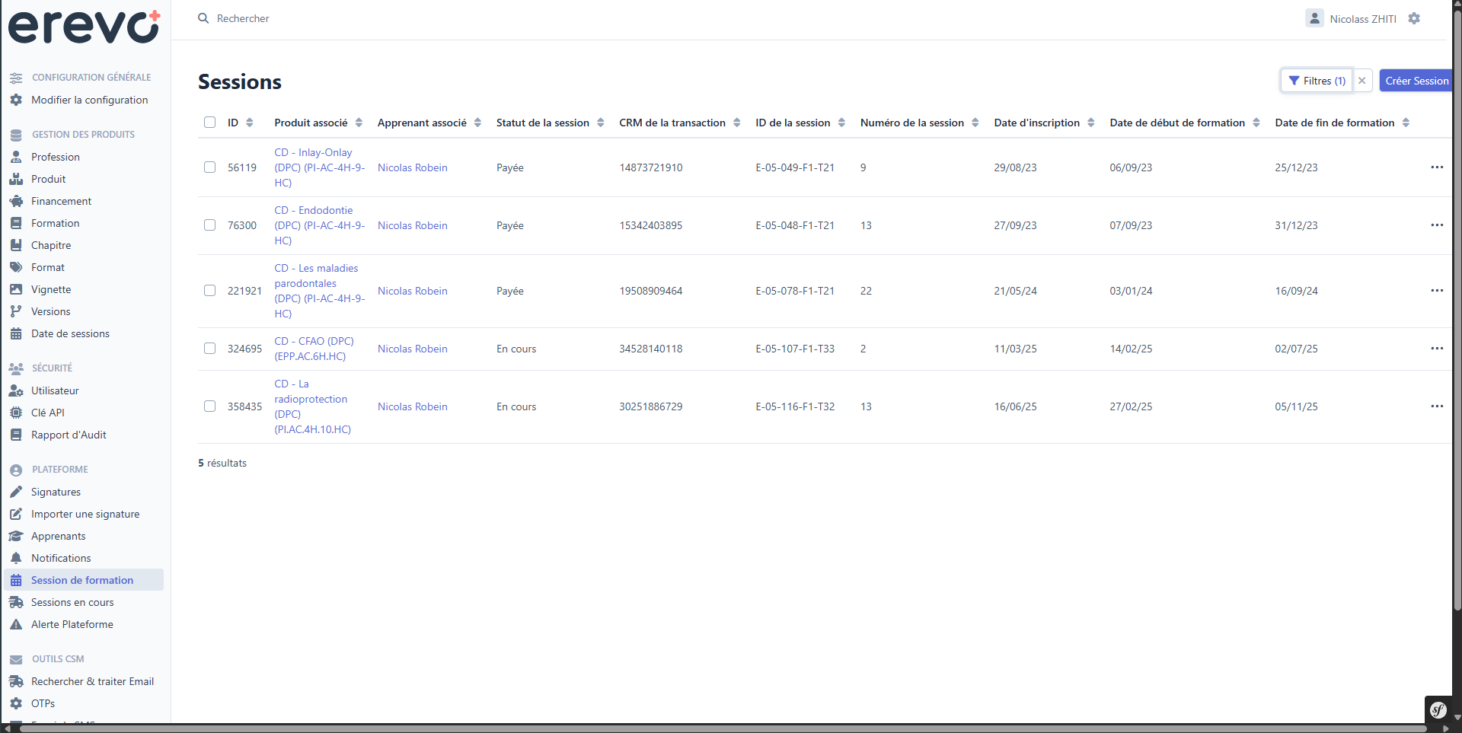1462x733 pixels.
Task: Sort by Date d'inscription column
Action: (x=1045, y=123)
